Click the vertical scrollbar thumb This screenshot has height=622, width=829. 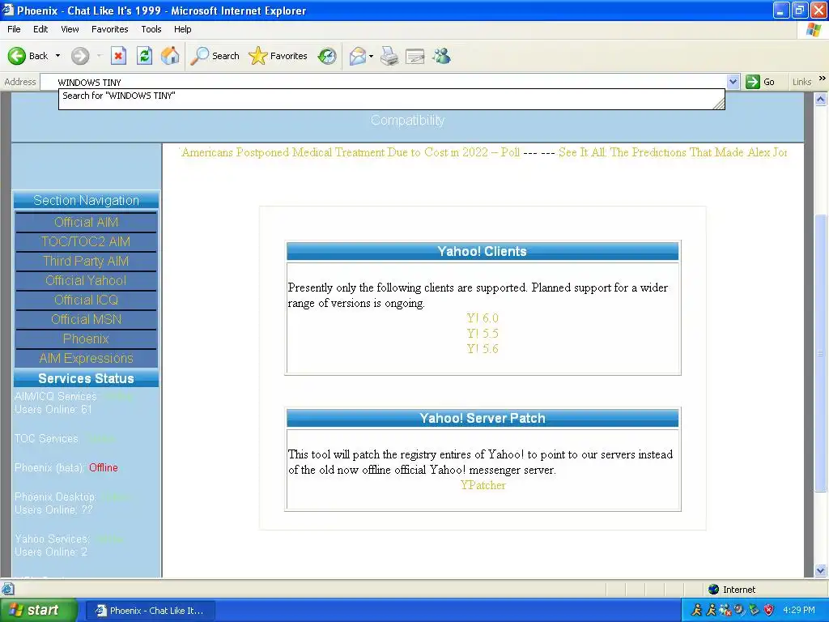coord(821,353)
